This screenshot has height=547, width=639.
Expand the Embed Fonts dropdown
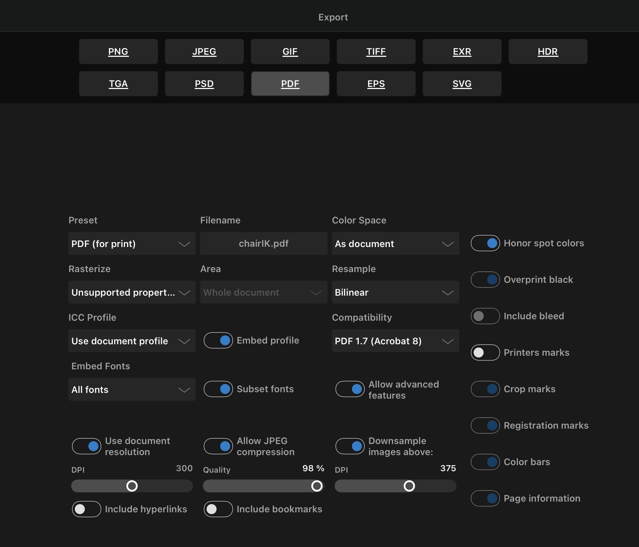coord(132,390)
